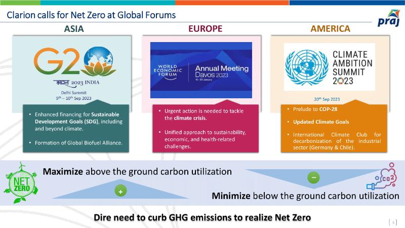Click the green plus circle icon
The height and width of the screenshot is (228, 405).
120,193
